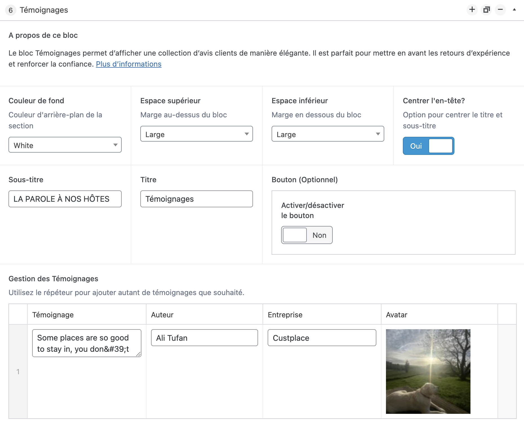Click the Titre input field
This screenshot has width=524, height=422.
[x=196, y=199]
